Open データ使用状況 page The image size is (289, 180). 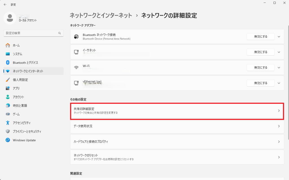pos(177,126)
